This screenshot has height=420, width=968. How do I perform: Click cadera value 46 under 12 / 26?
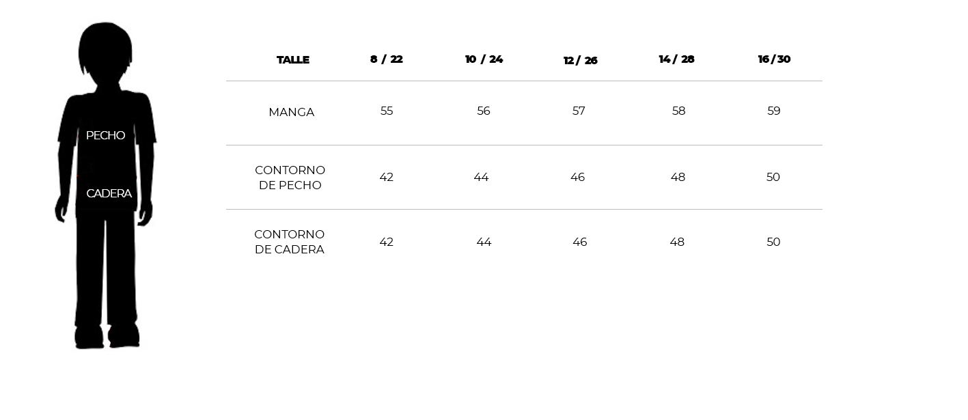[x=579, y=242]
